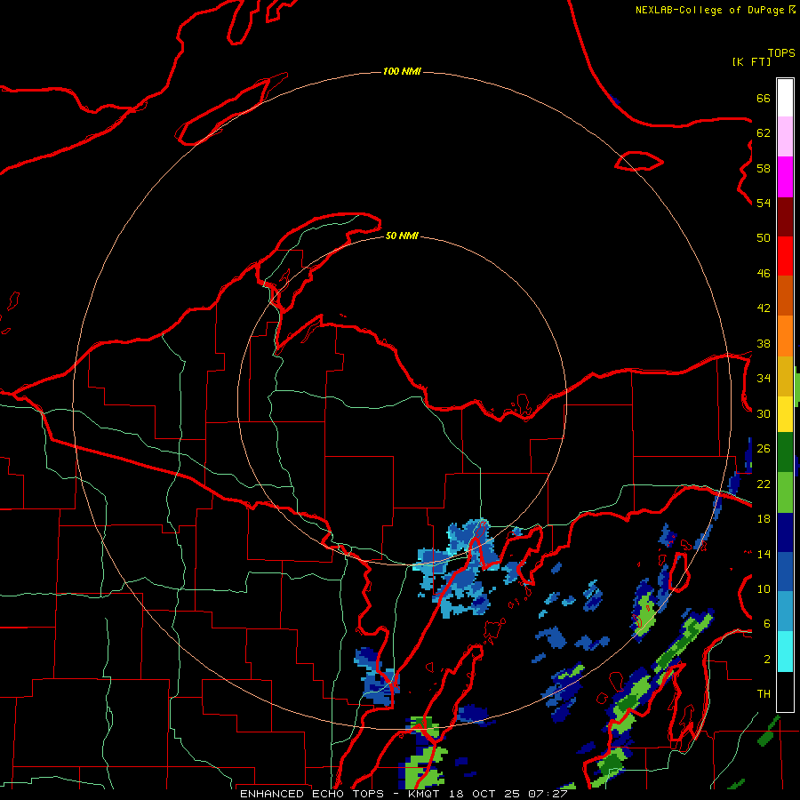Click the legend value 26
This screenshot has width=800, height=800.
point(764,448)
